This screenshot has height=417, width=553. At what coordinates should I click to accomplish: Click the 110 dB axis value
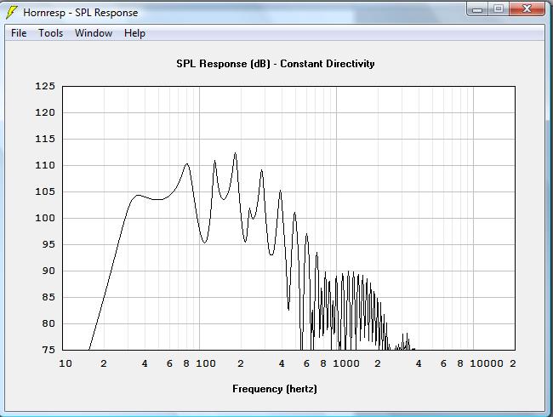[45, 165]
